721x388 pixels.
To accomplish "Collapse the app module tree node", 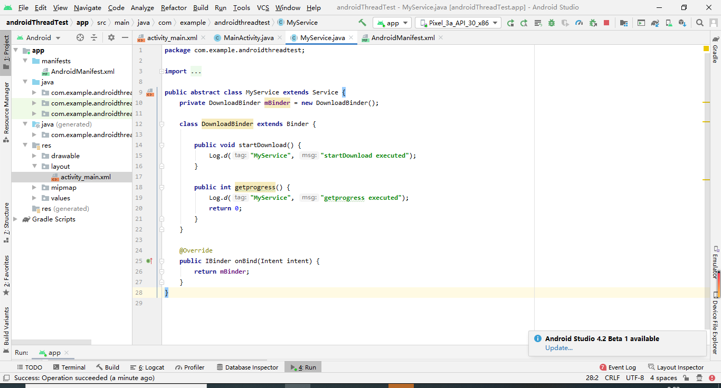I will (x=16, y=51).
